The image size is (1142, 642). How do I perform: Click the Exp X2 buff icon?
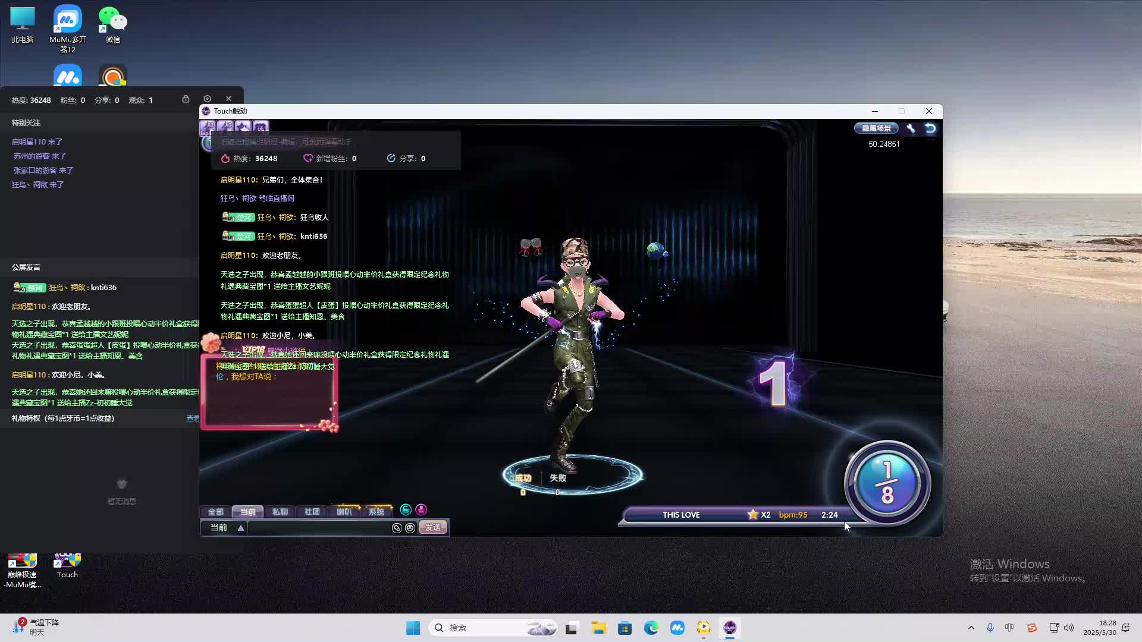[208, 127]
